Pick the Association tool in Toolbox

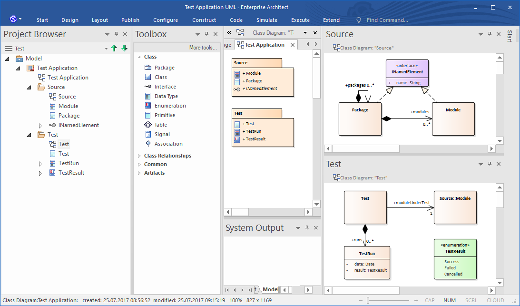(168, 144)
